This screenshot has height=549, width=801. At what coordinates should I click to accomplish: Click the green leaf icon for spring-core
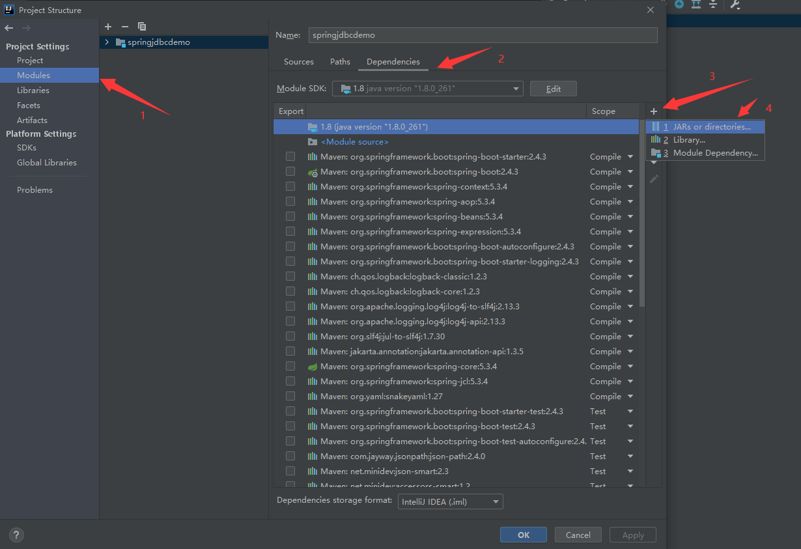pyautogui.click(x=313, y=367)
